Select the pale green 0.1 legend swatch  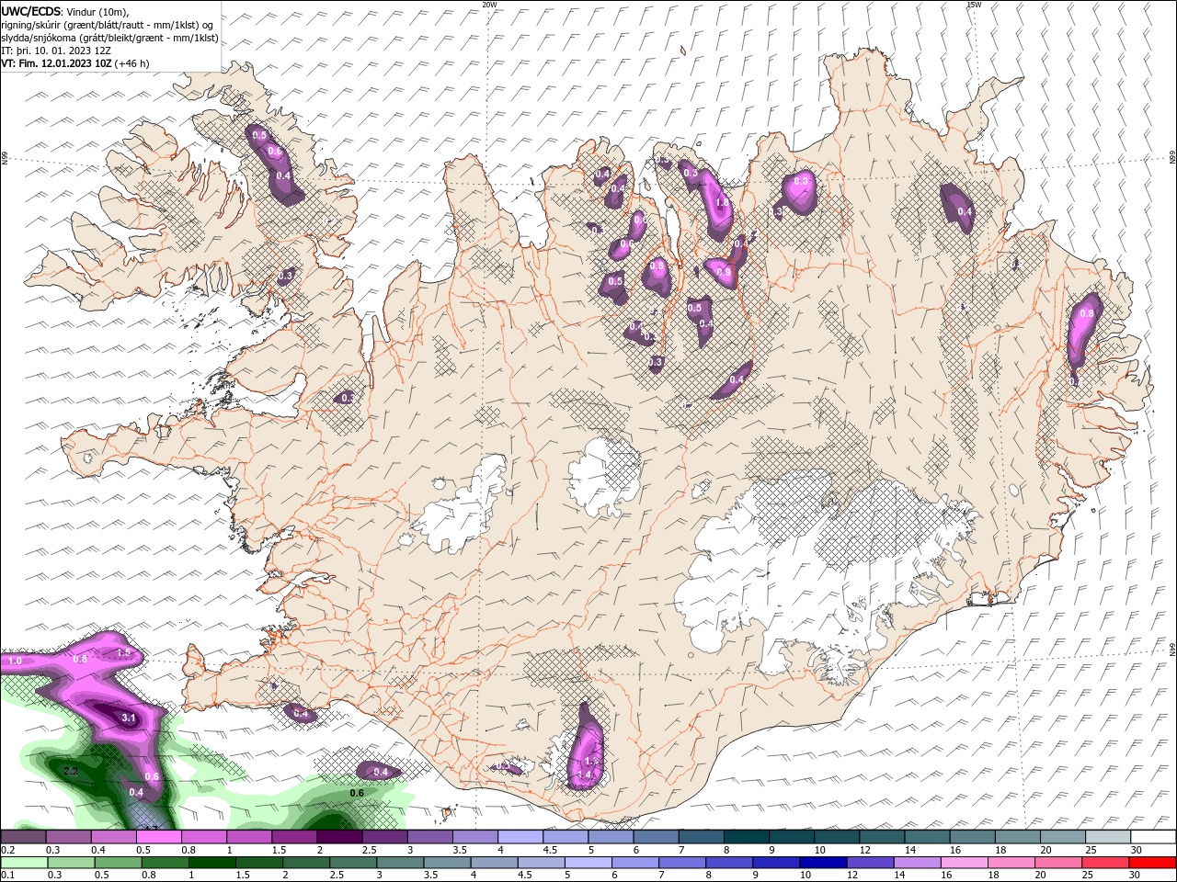(24, 863)
